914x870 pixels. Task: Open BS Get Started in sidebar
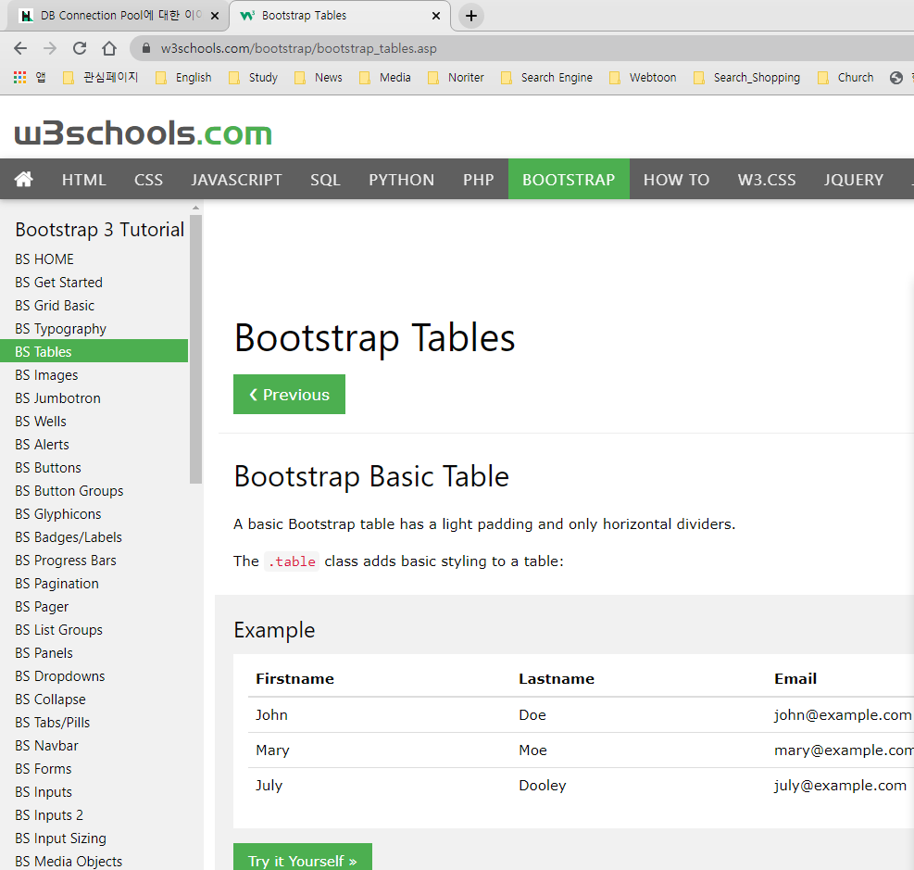click(x=94, y=283)
